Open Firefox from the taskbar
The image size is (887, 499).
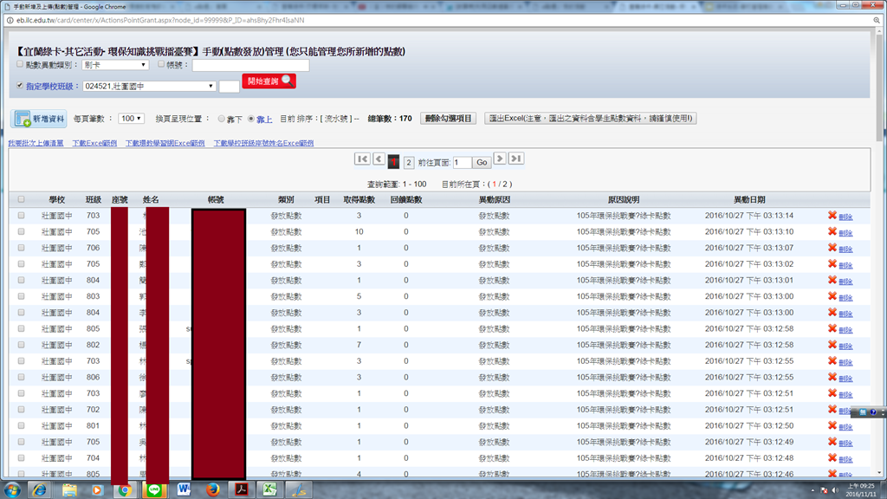coord(213,490)
